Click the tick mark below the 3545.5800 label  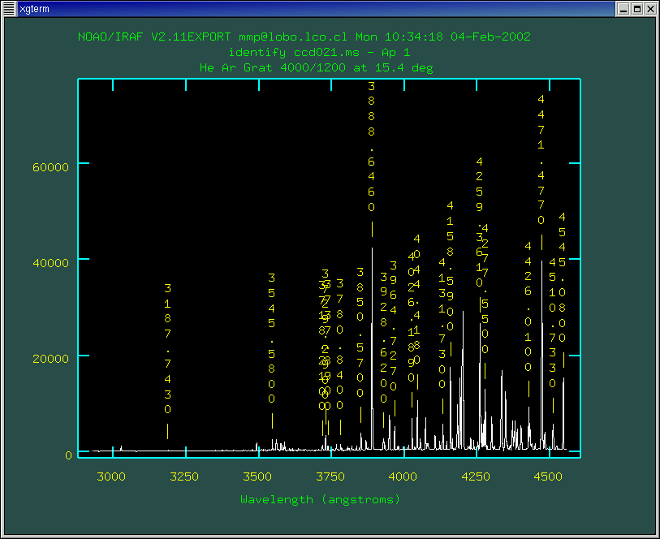(x=272, y=420)
